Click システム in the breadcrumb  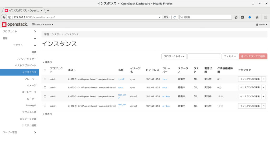pyautogui.click(x=57, y=35)
